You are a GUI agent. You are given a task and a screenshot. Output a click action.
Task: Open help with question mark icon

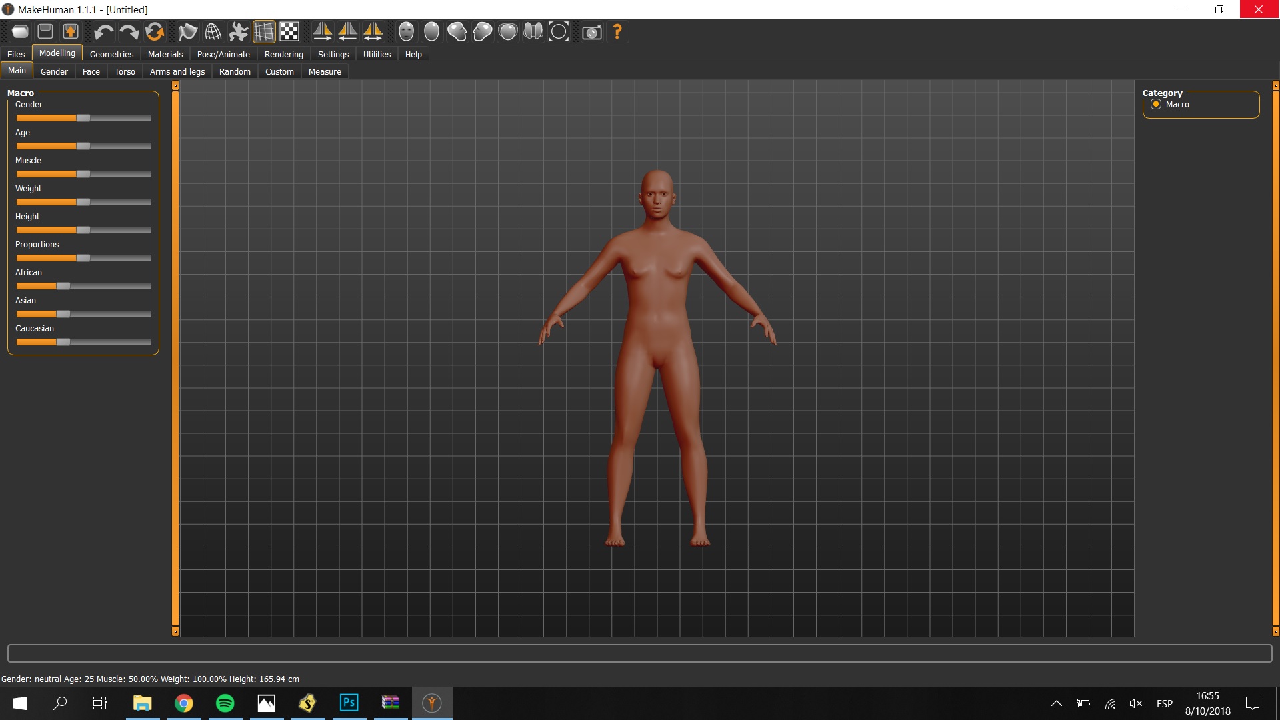(617, 31)
